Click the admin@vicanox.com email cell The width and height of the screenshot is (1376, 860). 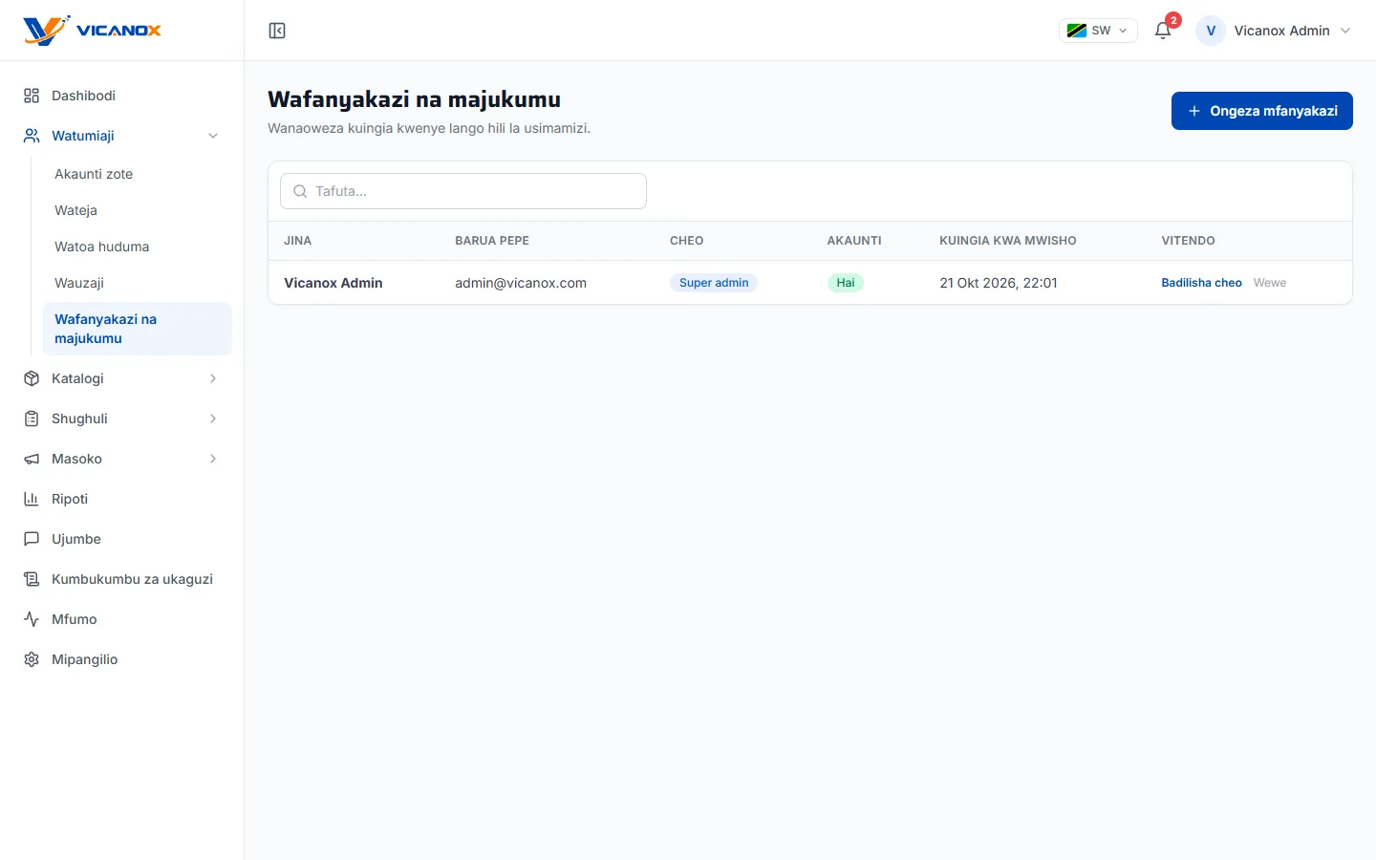coord(521,283)
